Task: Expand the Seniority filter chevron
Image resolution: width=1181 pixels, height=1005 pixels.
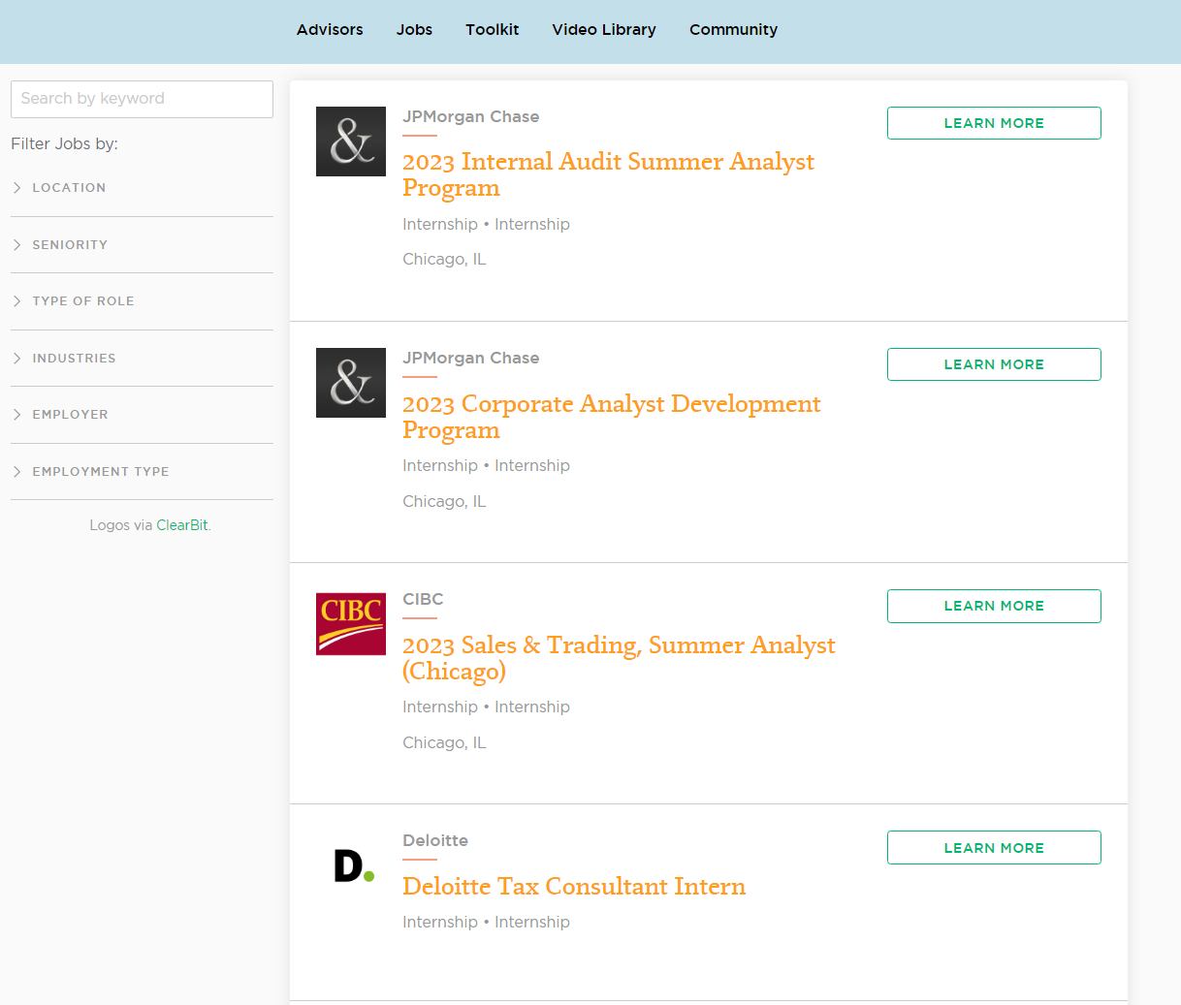Action: [x=16, y=245]
